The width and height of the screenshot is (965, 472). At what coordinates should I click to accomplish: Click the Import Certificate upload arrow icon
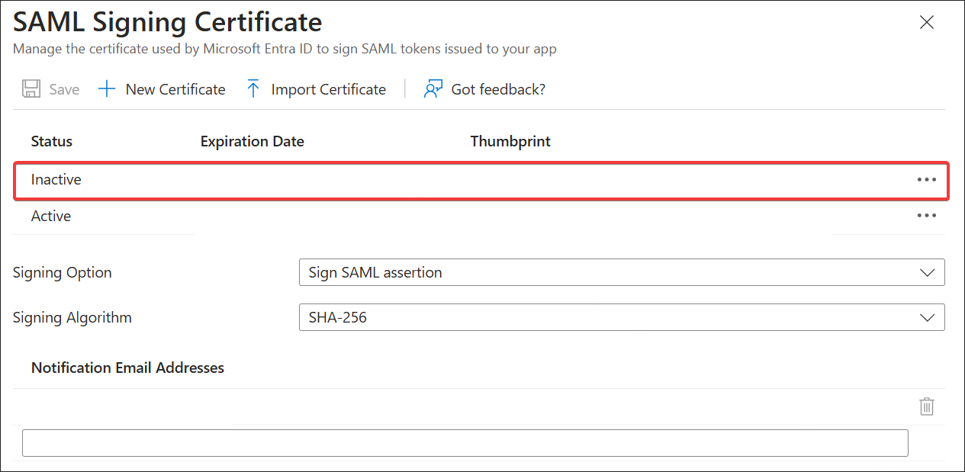tap(253, 89)
